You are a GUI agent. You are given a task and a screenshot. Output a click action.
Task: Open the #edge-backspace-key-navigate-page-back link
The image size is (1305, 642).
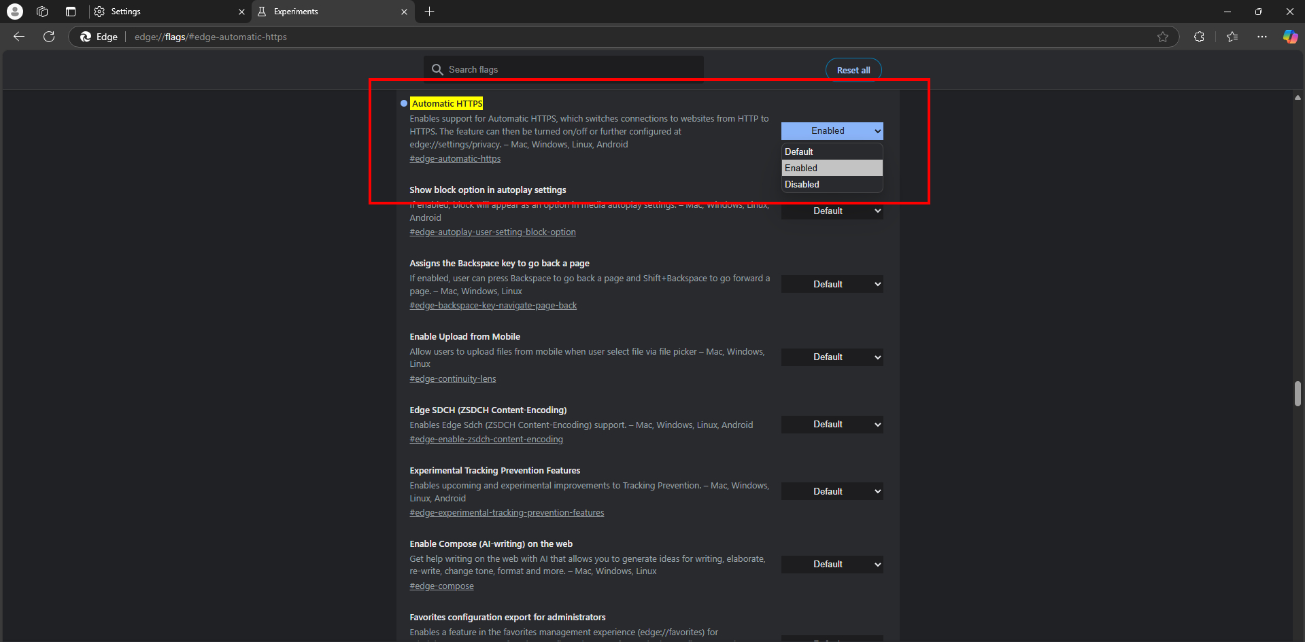click(x=493, y=305)
